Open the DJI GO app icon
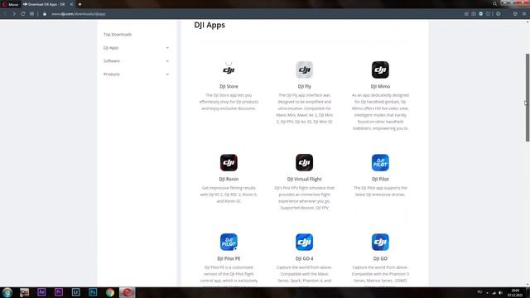Image resolution: width=530 pixels, height=298 pixels. coord(380,242)
